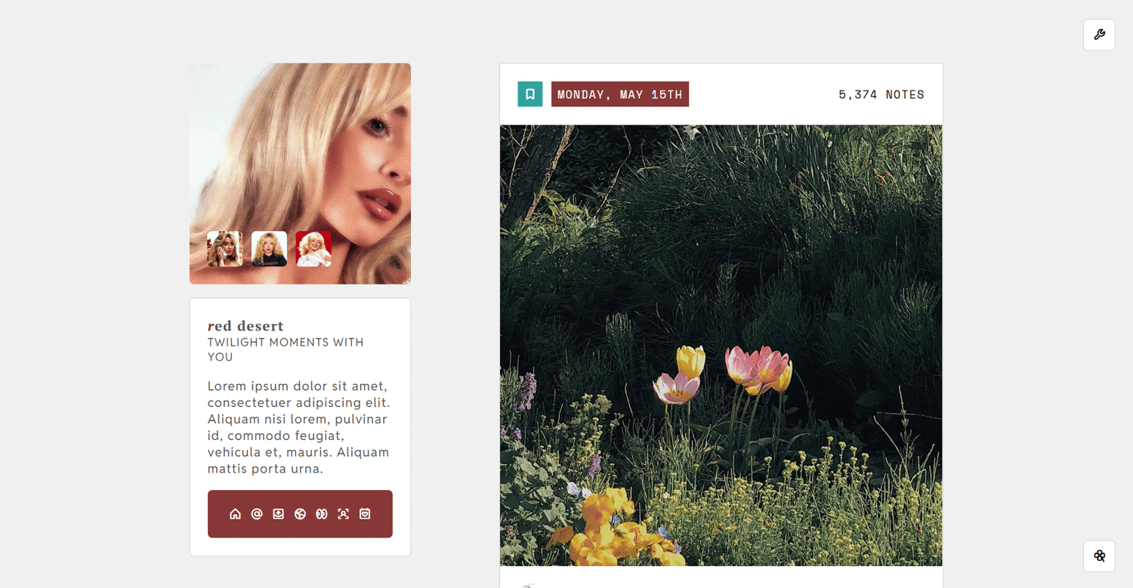Open the 5,374 notes link

tap(881, 94)
